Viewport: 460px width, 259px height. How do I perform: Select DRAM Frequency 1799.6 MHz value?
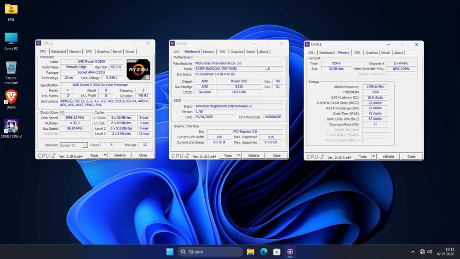(x=375, y=87)
